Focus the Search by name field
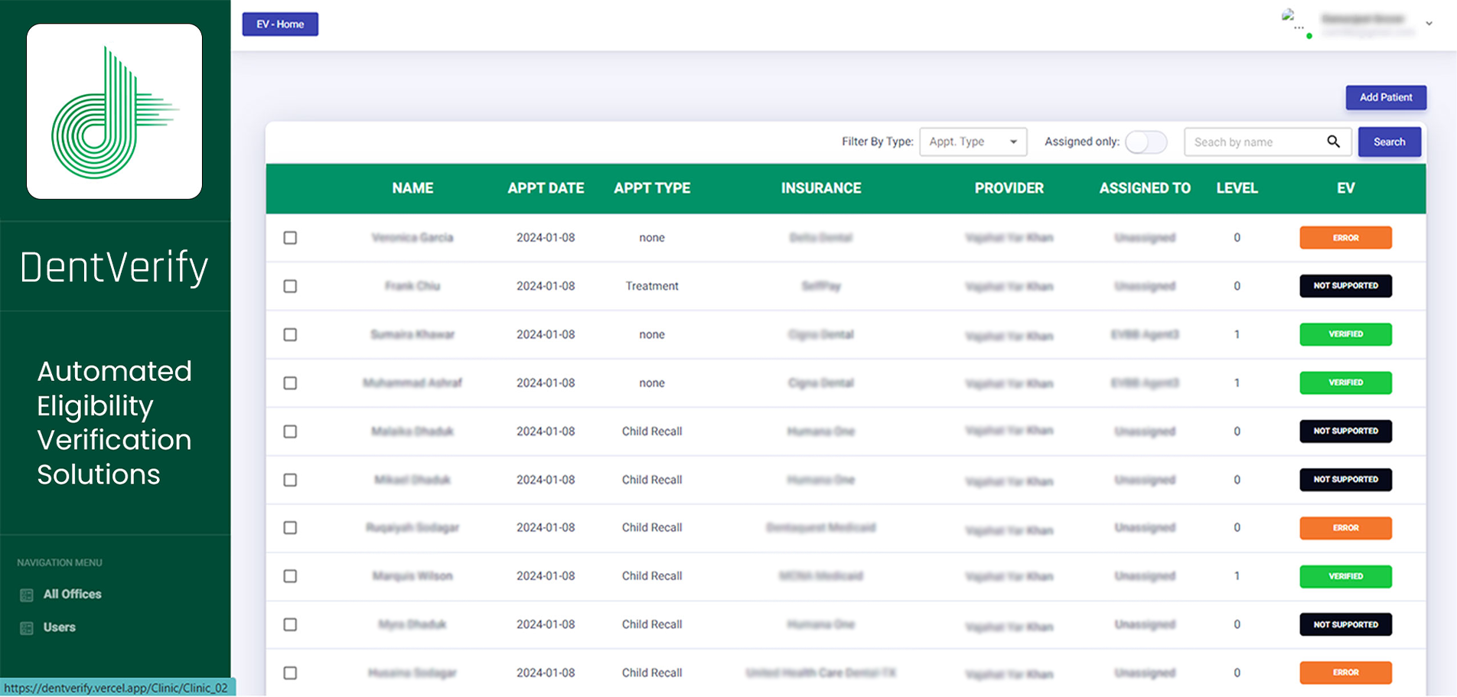1457x697 pixels. tap(1255, 142)
